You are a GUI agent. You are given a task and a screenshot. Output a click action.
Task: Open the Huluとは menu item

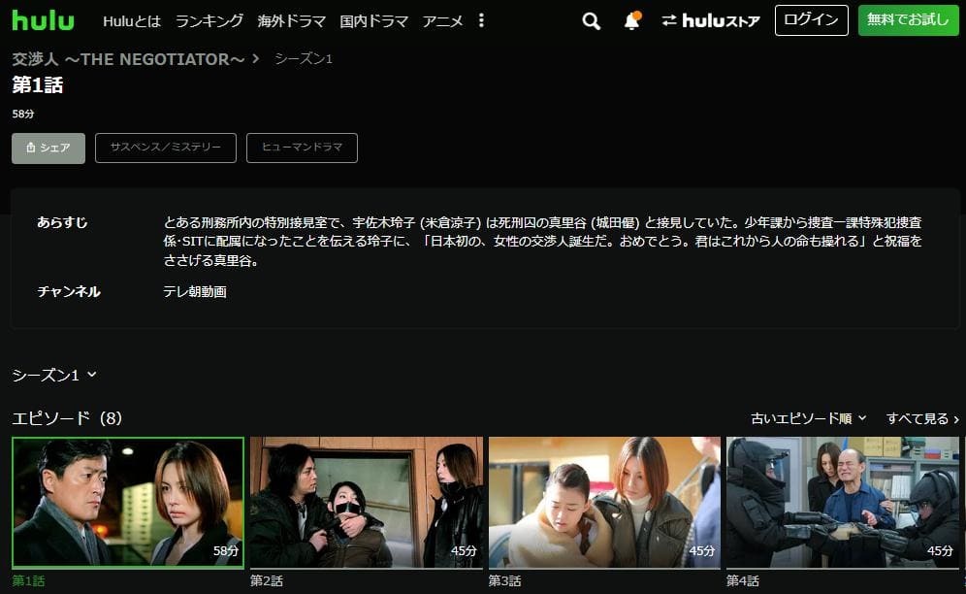coord(132,21)
